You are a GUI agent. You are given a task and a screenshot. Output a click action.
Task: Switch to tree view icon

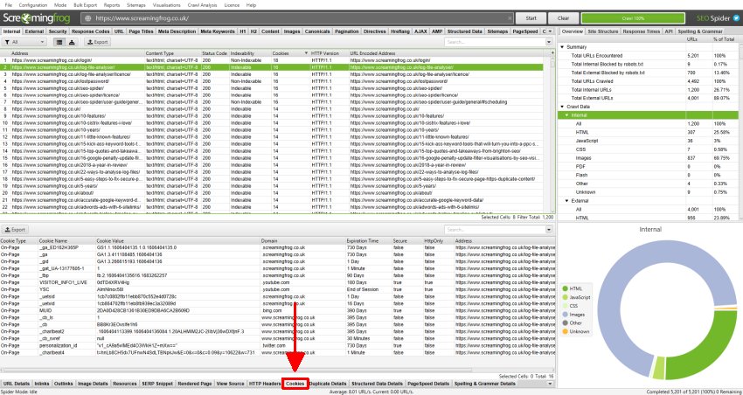click(72, 42)
